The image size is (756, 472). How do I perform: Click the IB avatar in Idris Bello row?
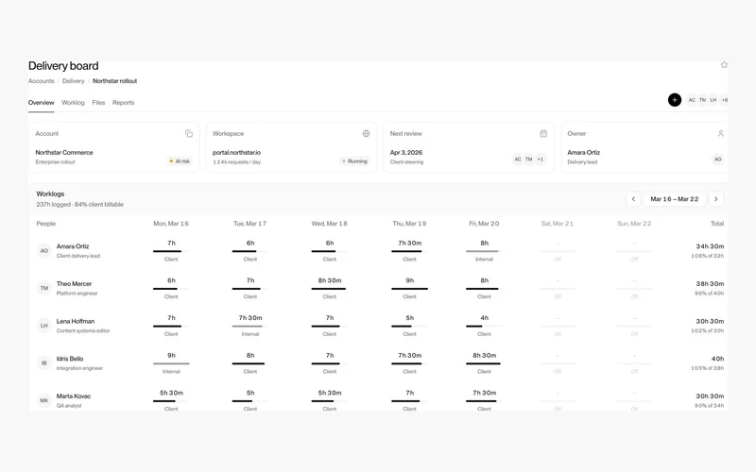point(43,362)
